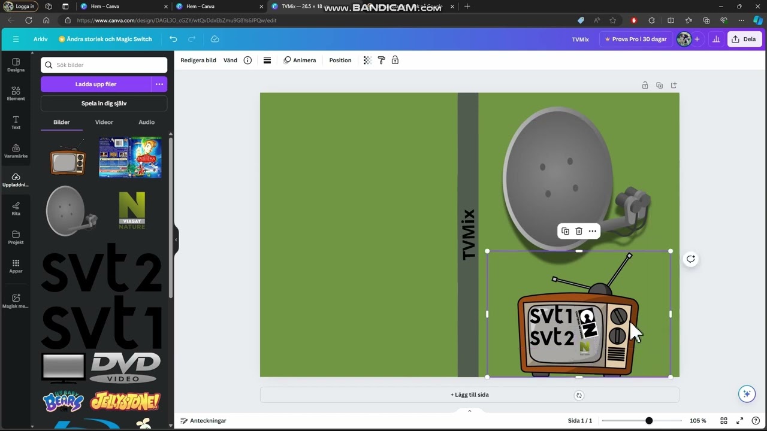Click the comment bubble beside canvas
The image size is (767, 431).
(x=691, y=259)
